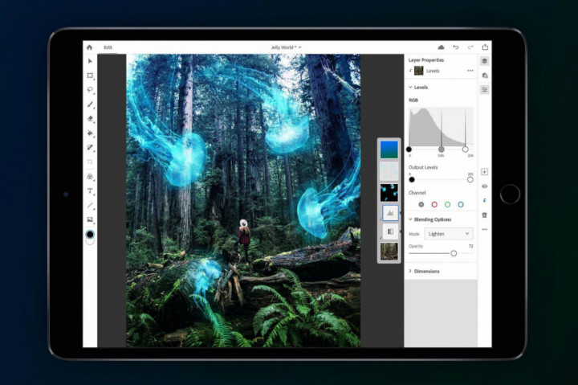Open the Place Image tool
The image size is (578, 385).
(x=90, y=219)
